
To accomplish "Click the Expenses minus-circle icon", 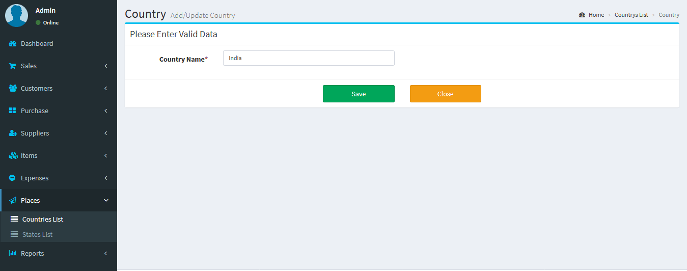I will [13, 178].
